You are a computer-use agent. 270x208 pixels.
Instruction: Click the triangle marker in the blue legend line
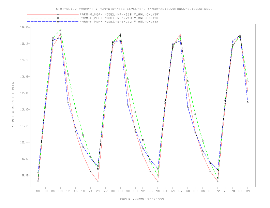[58, 22]
